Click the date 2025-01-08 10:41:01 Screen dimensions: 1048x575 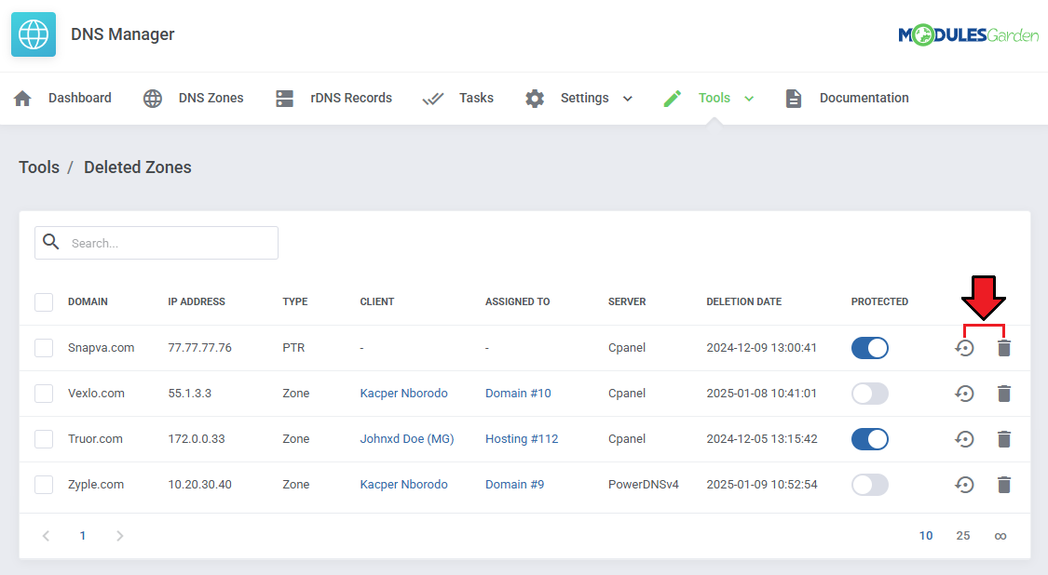(761, 394)
